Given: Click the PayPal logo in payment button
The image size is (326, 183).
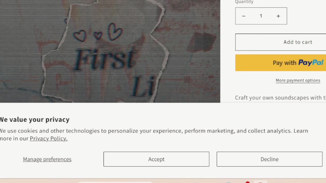Looking at the screenshot, I should [x=311, y=63].
